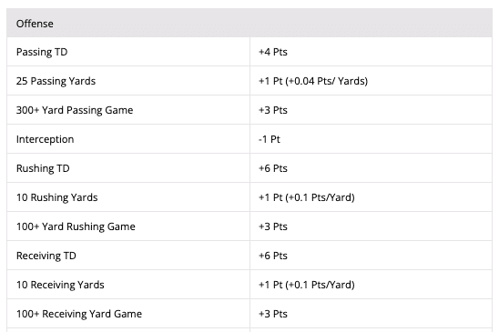This screenshot has height=332, width=499.
Task: Click the +6 Pts value for Rushing TD
Action: pos(273,168)
